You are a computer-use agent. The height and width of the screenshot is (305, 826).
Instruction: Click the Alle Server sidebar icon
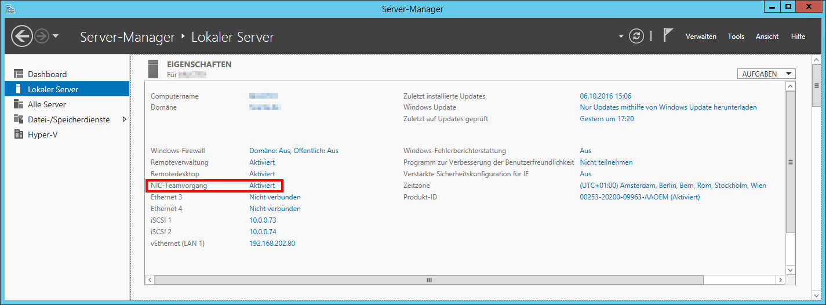(18, 104)
